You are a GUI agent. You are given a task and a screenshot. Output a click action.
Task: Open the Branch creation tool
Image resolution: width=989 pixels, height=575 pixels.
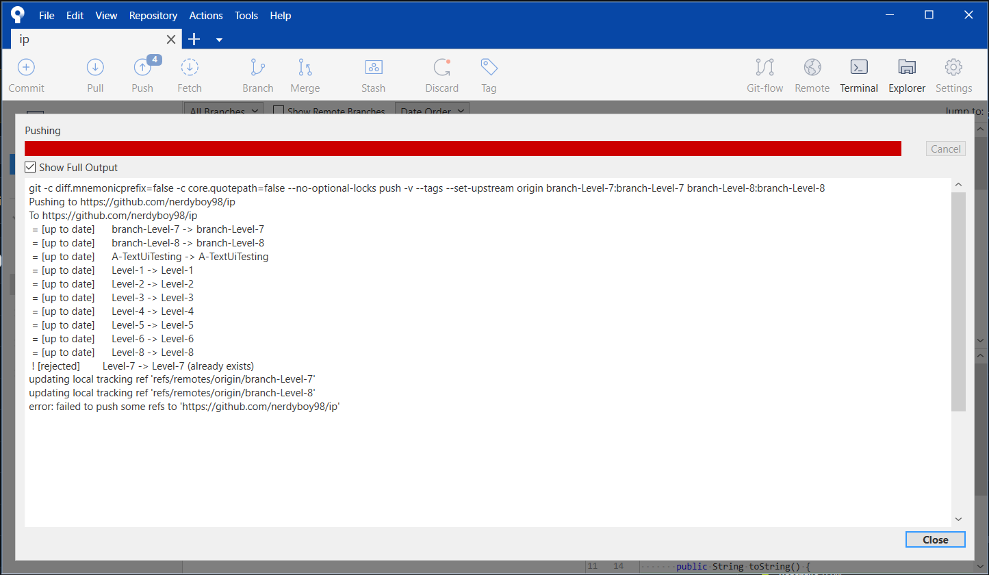tap(257, 74)
